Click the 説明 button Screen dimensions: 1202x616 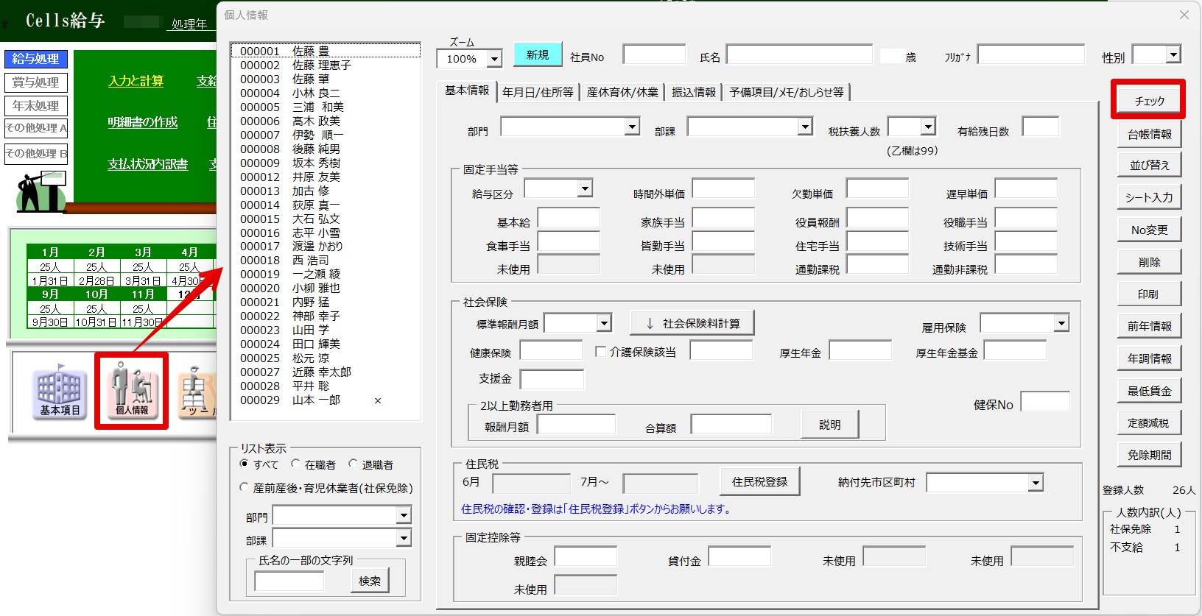(829, 425)
